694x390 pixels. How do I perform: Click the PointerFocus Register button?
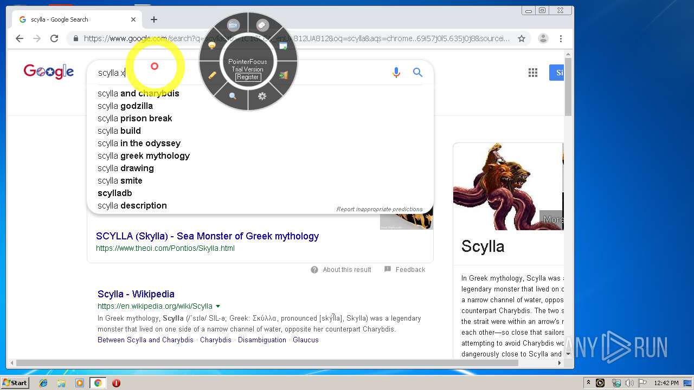pos(248,77)
